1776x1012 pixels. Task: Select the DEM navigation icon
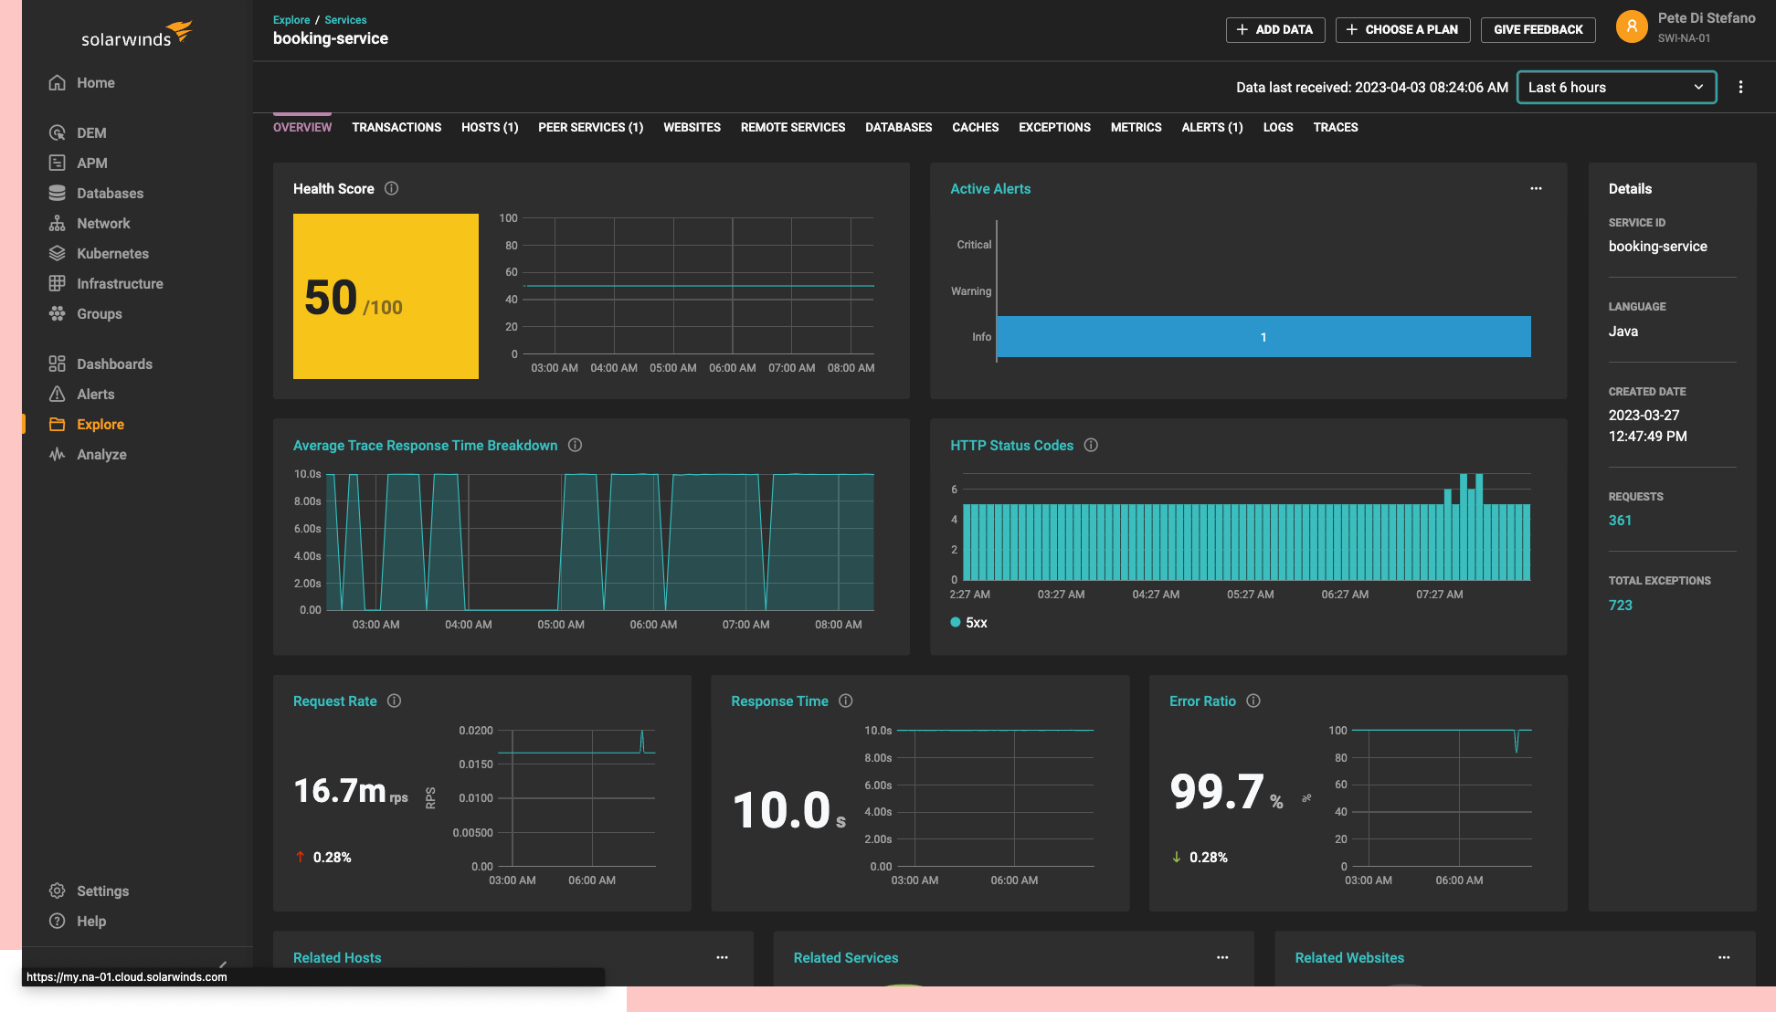click(58, 132)
